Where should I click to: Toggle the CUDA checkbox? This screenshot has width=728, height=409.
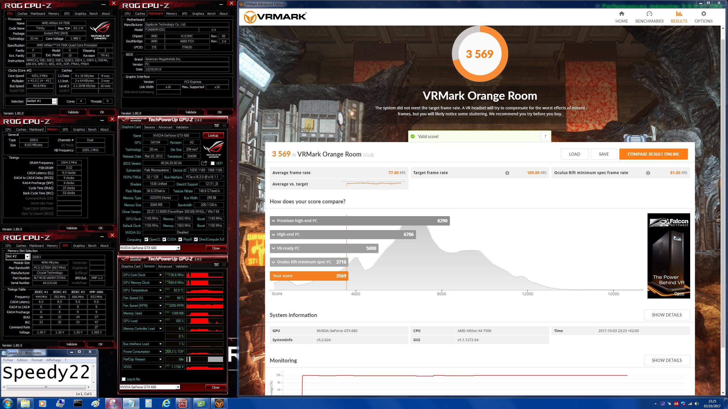(164, 239)
